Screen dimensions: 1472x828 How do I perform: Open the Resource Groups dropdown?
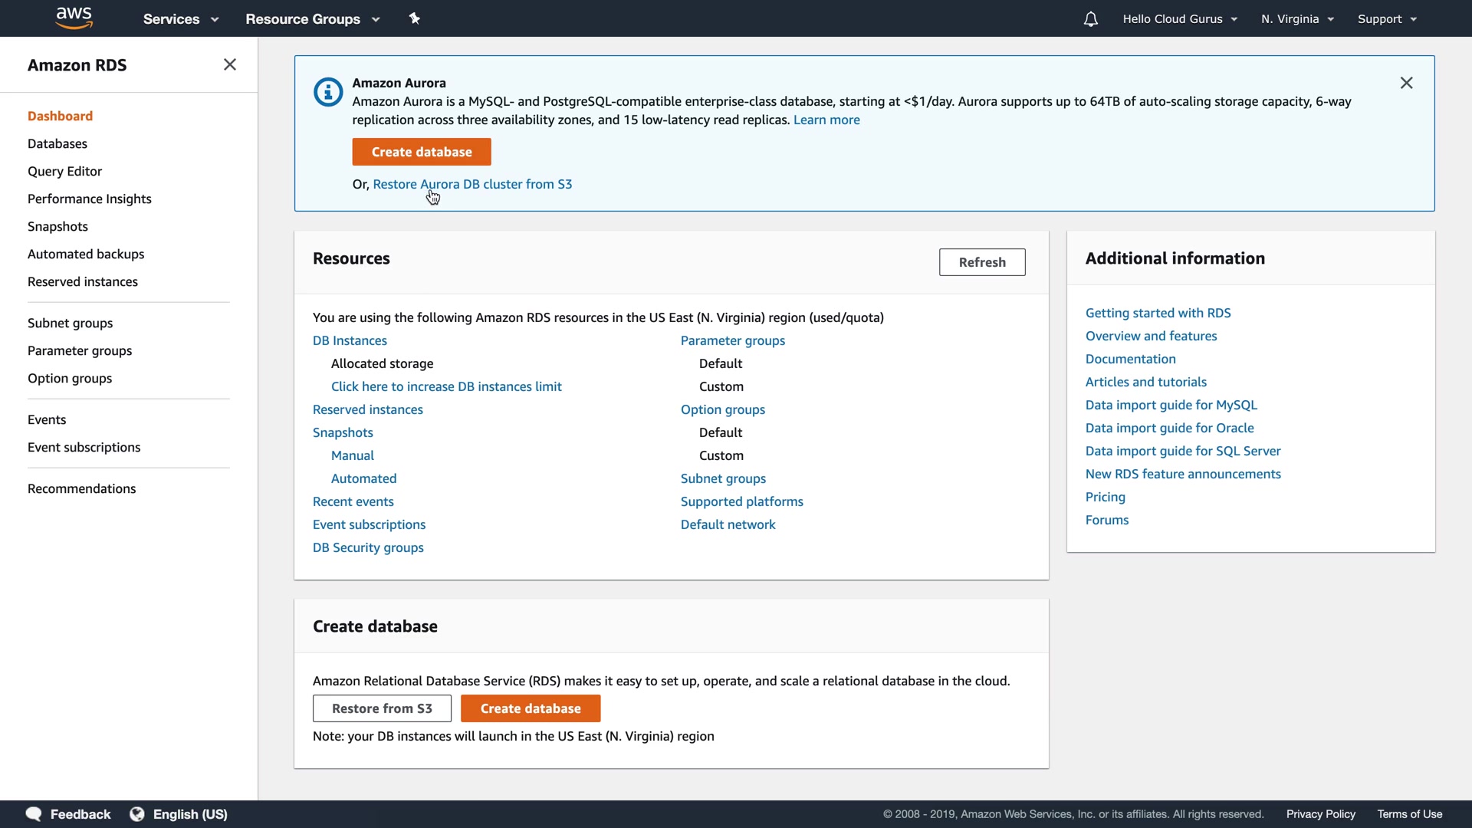click(x=312, y=19)
